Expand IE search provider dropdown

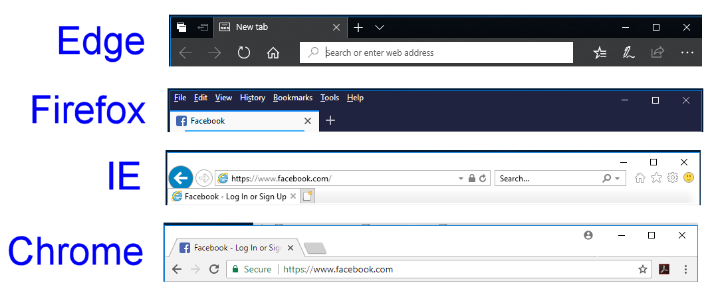(x=618, y=179)
